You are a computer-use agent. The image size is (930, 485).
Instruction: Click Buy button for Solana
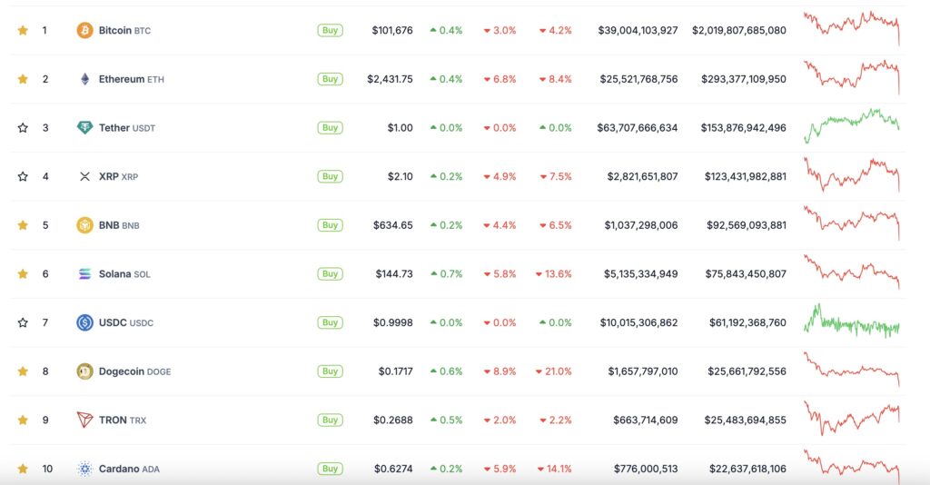click(330, 274)
